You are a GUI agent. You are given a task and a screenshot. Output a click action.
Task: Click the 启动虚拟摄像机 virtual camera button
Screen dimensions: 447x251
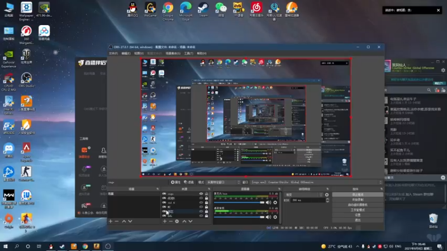pos(358,205)
